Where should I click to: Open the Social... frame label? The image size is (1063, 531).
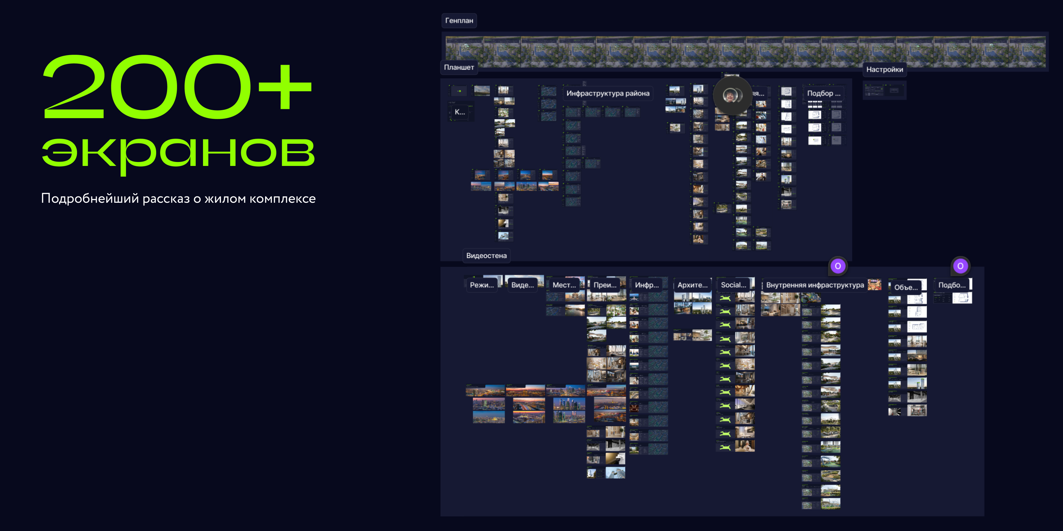point(733,285)
